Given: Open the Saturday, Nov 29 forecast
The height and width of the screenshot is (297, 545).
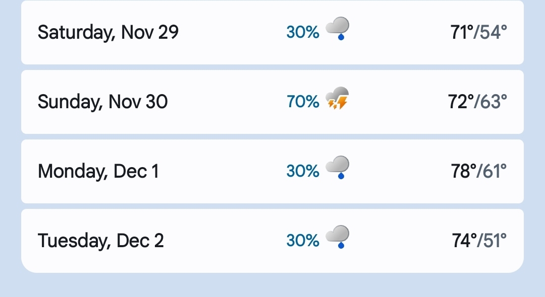Looking at the screenshot, I should pos(108,32).
